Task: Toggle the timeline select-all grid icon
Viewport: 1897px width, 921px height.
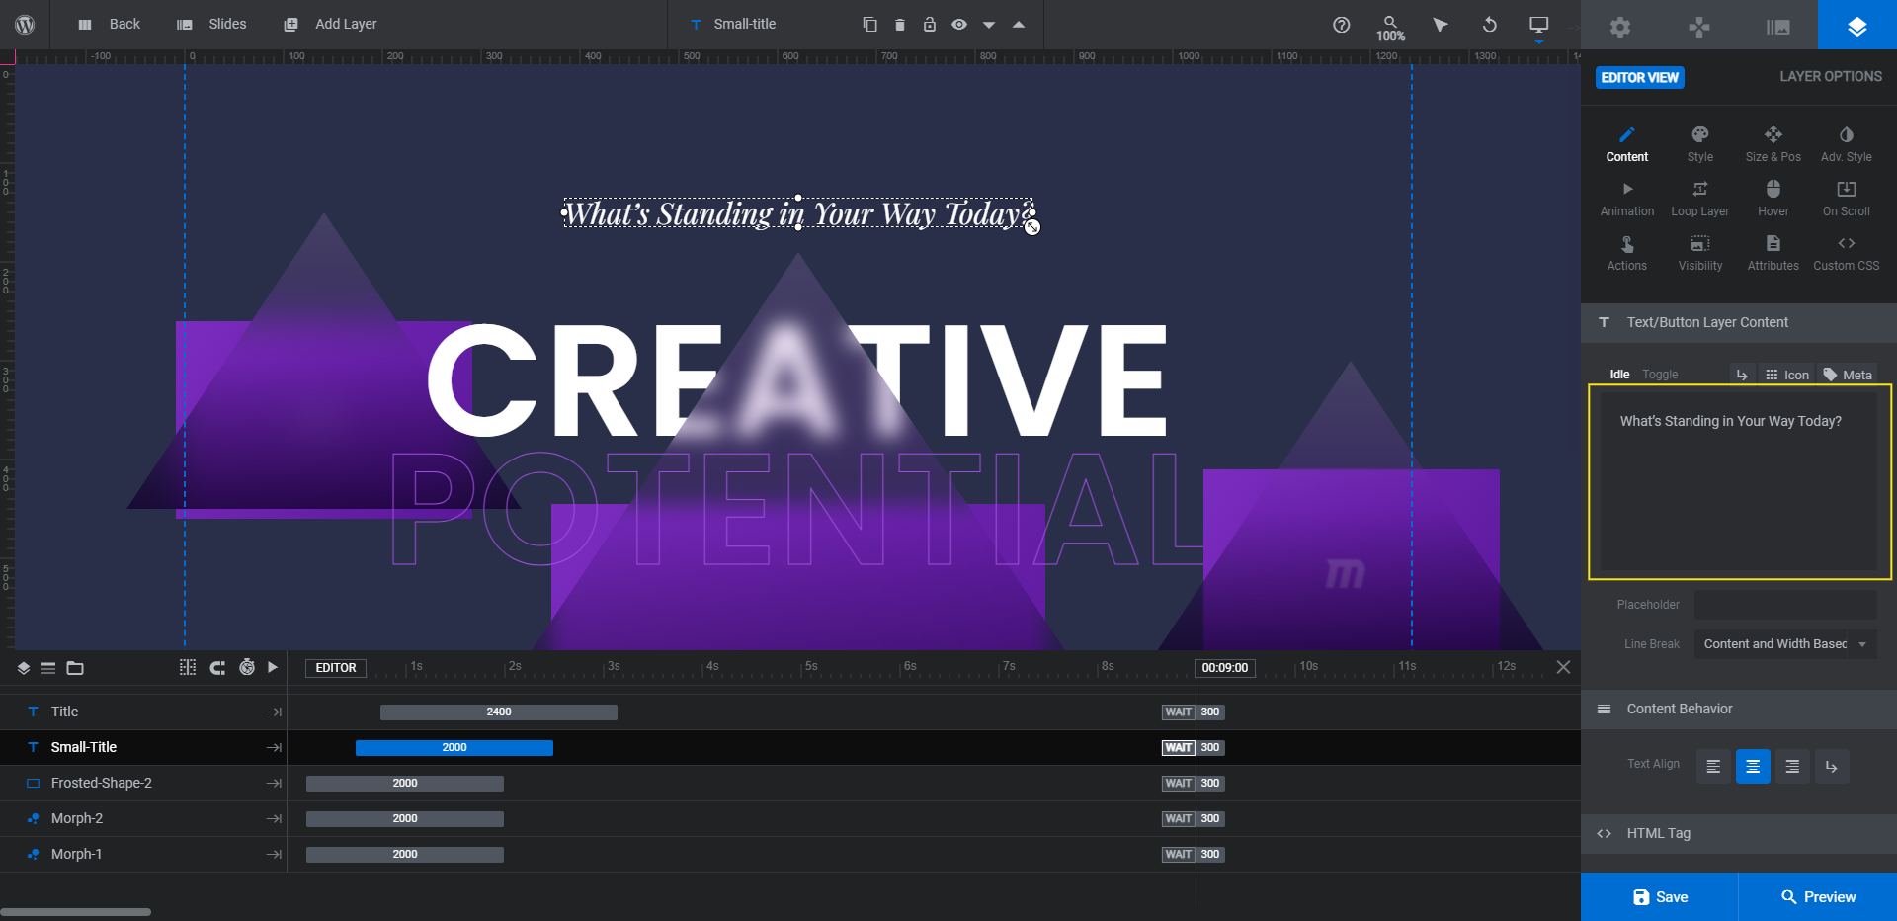Action: (x=188, y=668)
